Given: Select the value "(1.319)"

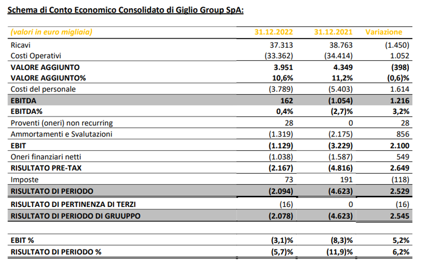Looking at the screenshot, I should (281, 134).
